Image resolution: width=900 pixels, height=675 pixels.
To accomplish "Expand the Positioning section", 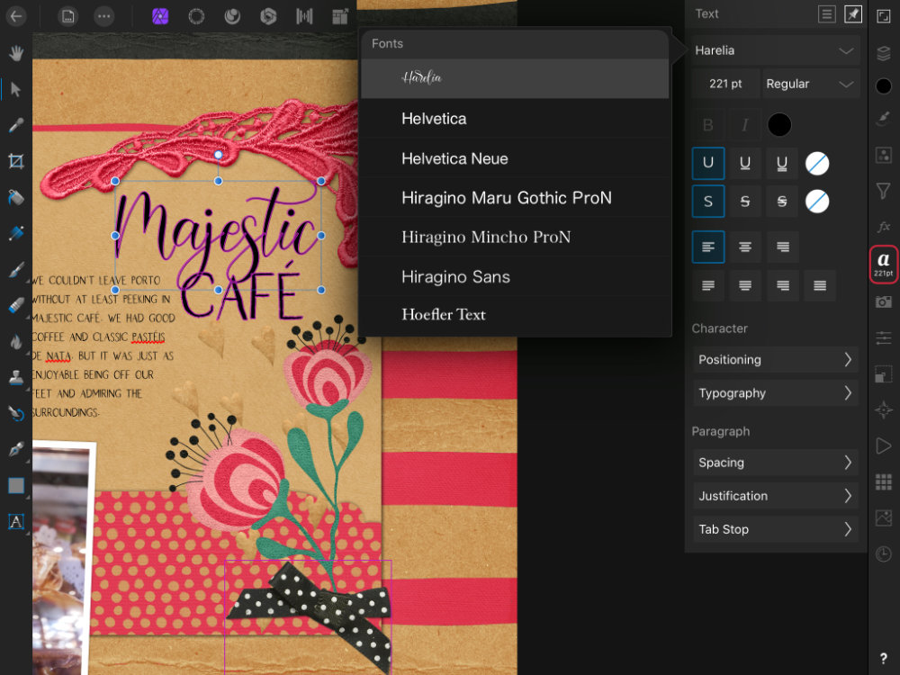I will 776,360.
